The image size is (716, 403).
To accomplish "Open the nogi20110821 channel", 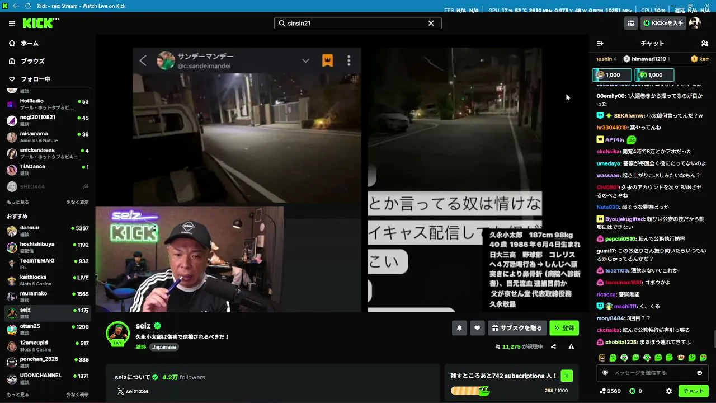I will tap(48, 120).
